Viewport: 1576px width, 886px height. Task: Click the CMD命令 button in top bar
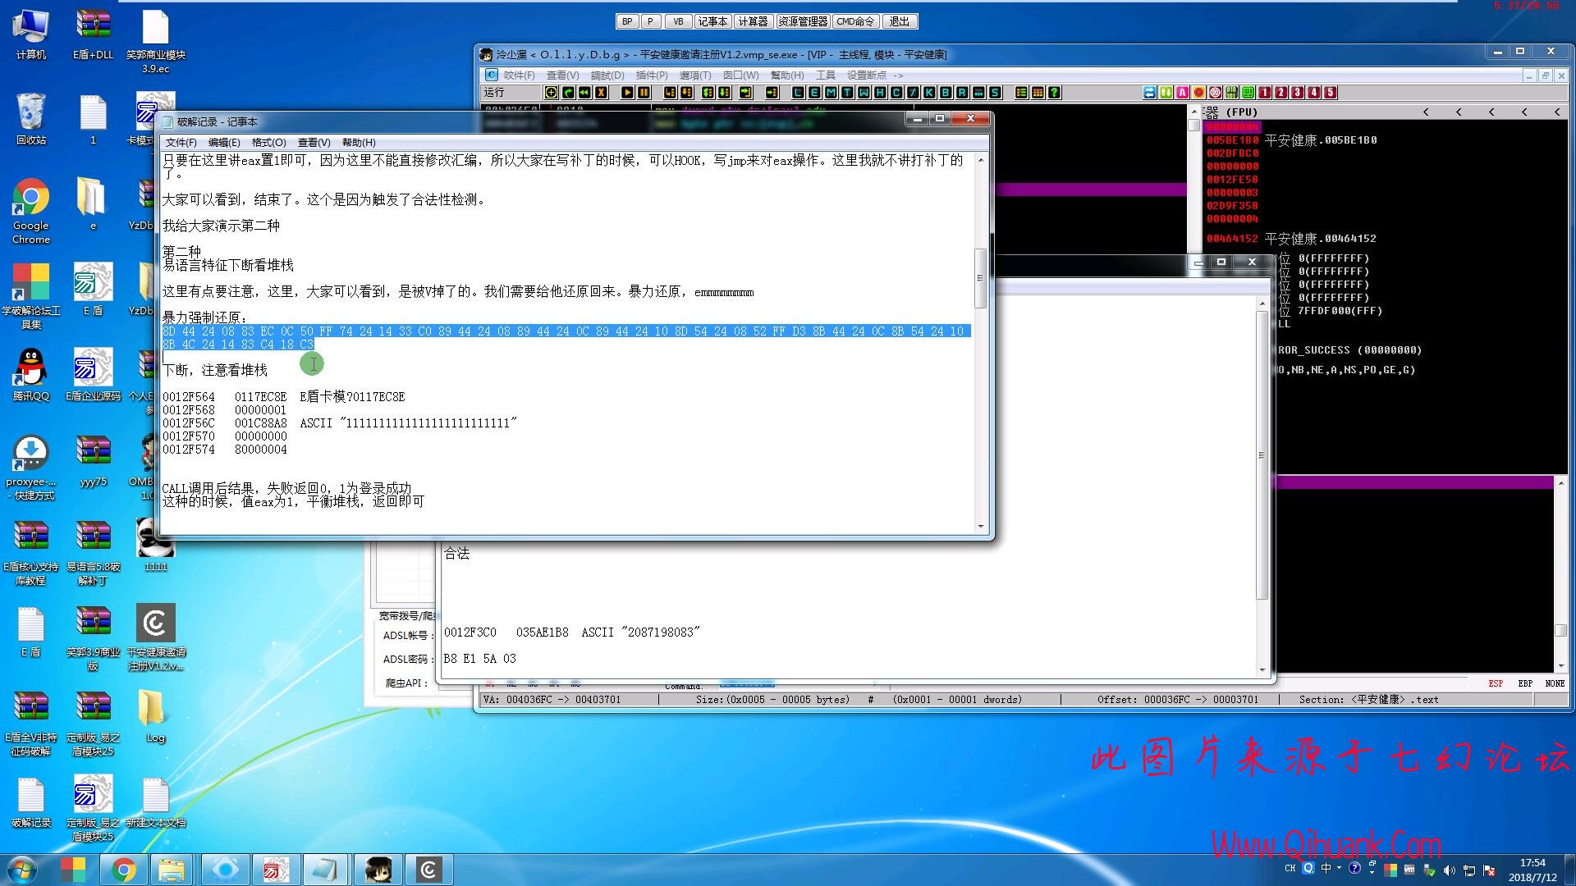pos(855,21)
